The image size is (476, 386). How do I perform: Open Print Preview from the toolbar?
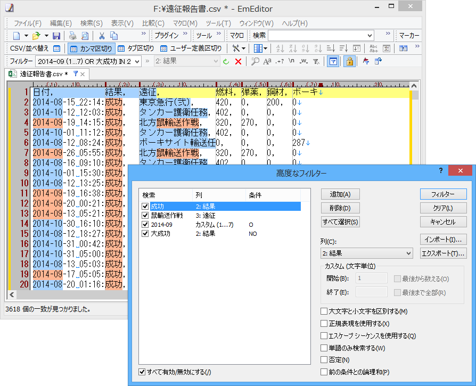click(85, 36)
